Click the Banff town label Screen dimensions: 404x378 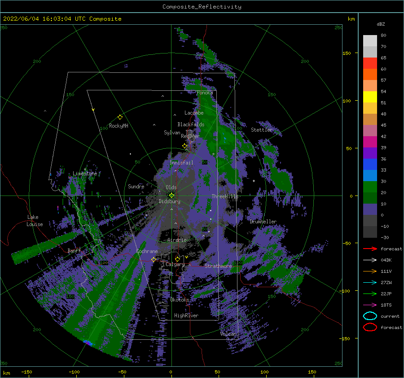click(x=74, y=250)
